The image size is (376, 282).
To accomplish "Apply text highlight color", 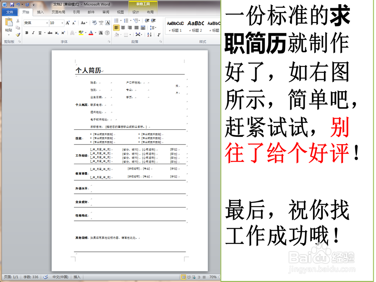I will [x=81, y=33].
